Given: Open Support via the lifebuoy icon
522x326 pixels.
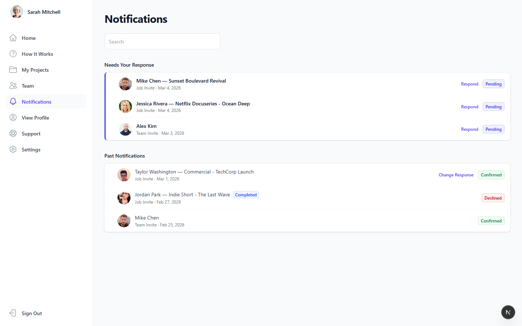Looking at the screenshot, I should [x=13, y=133].
